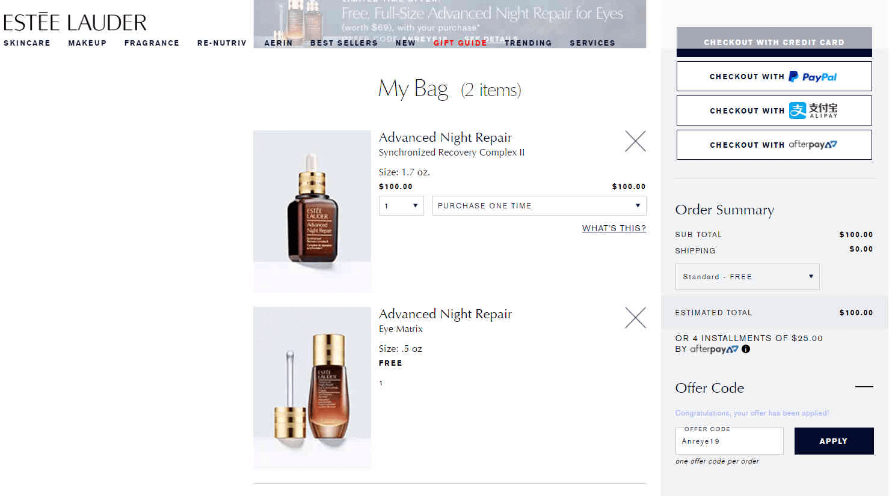Click the What's This link
This screenshot has width=895, height=496.
click(614, 228)
